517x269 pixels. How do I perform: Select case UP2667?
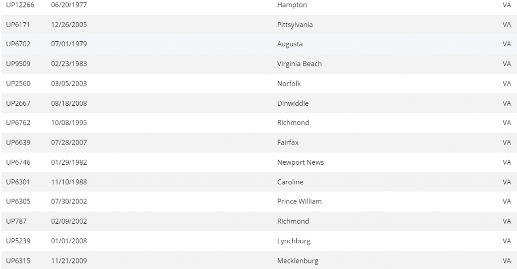pos(18,103)
